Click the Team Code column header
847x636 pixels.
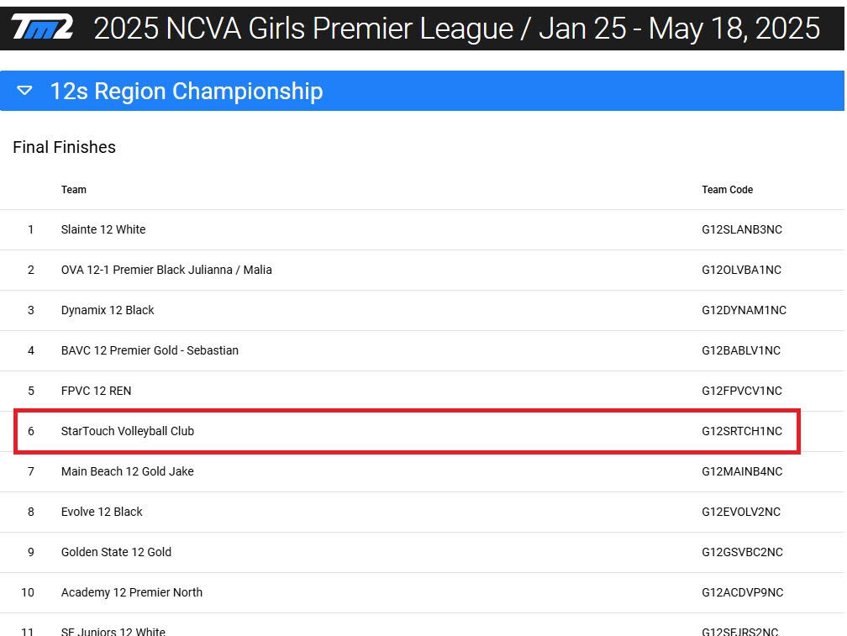(x=727, y=190)
